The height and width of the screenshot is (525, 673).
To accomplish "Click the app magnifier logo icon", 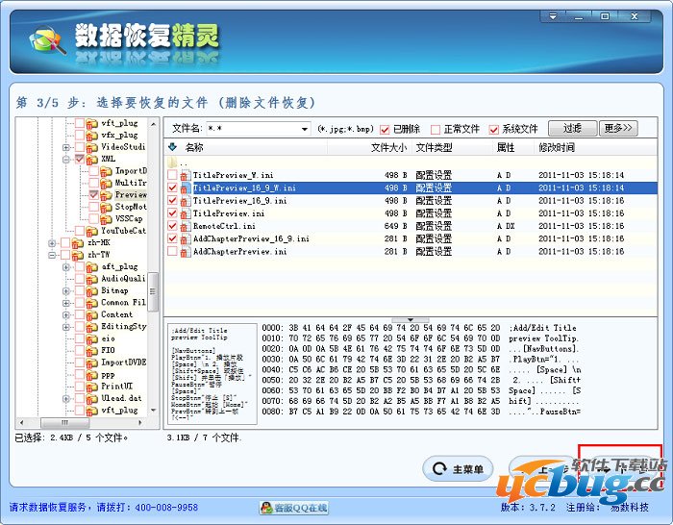I will (47, 41).
